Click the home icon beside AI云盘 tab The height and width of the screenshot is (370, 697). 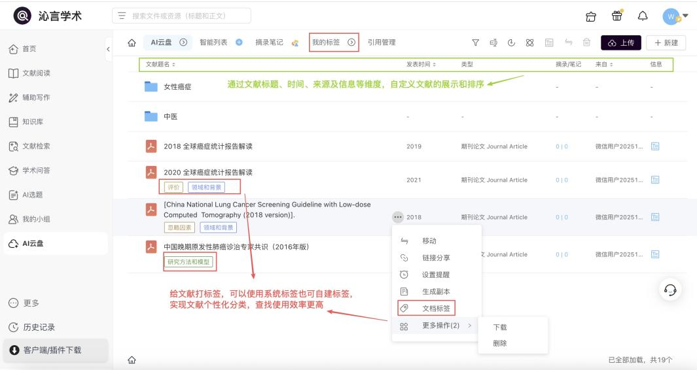[132, 43]
